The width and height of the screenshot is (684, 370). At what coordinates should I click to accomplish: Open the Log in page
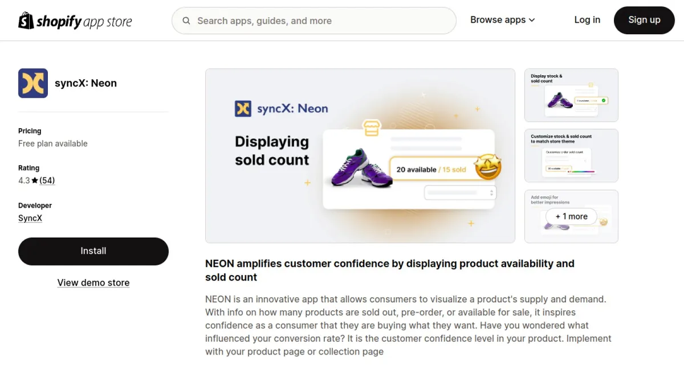click(587, 20)
